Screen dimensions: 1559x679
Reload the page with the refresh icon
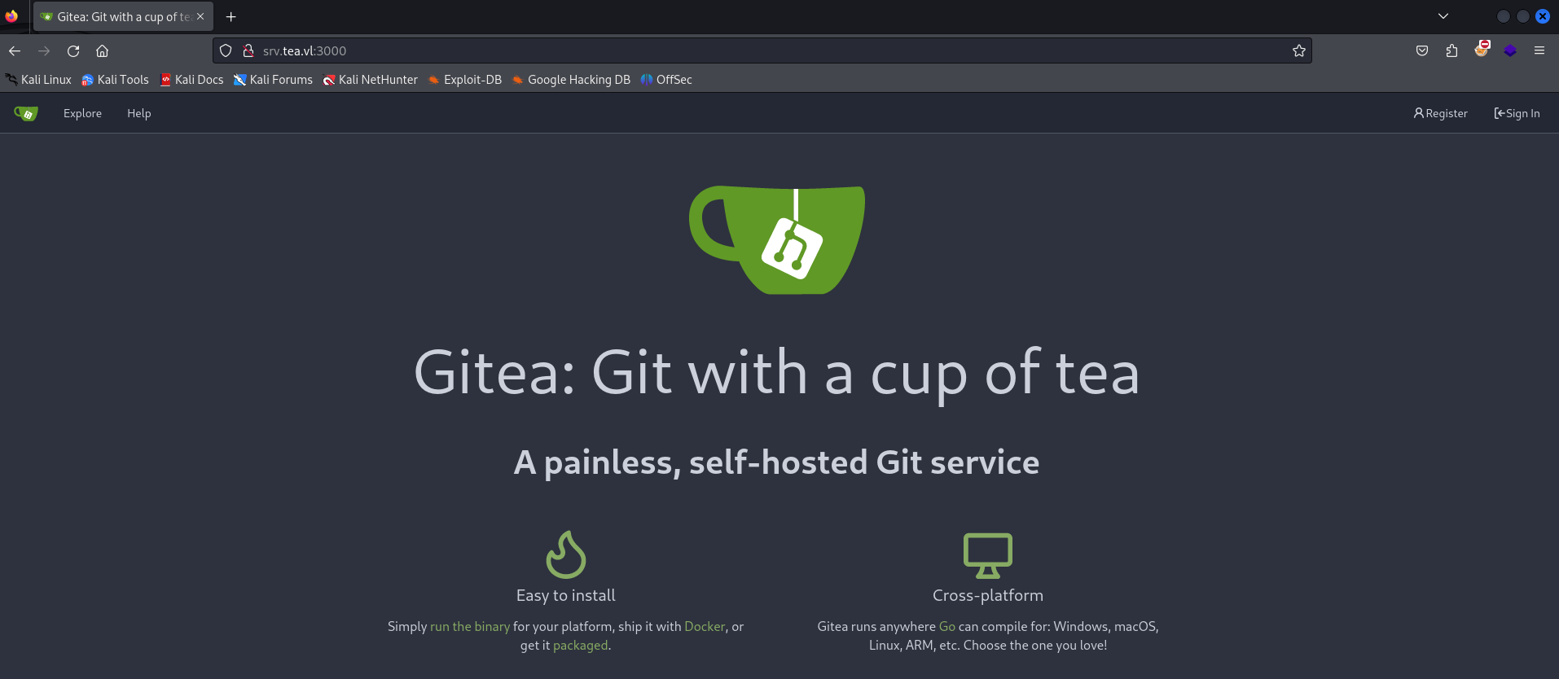[73, 51]
